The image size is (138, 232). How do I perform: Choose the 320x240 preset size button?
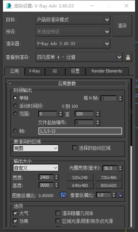point(80,178)
